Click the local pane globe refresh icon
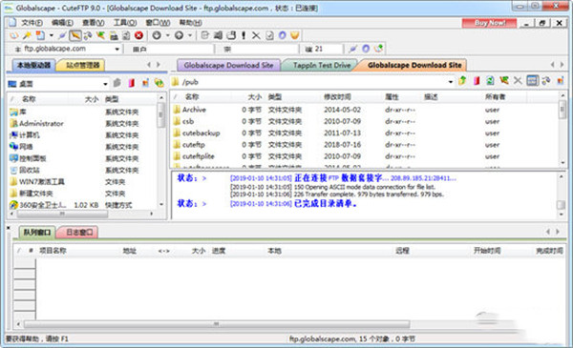This screenshot has width=573, height=348. tap(159, 83)
